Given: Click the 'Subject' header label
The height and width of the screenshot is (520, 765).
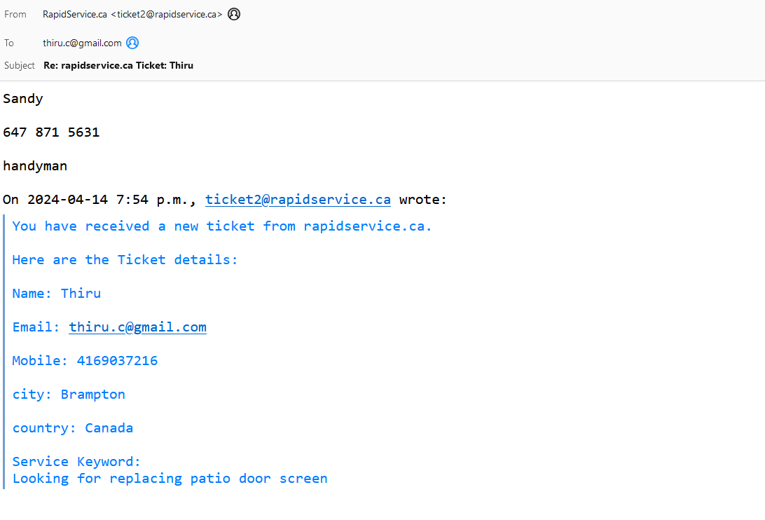Looking at the screenshot, I should click(x=20, y=65).
